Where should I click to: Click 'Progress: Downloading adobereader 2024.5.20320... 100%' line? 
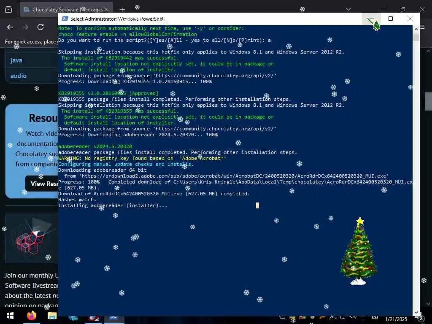pyautogui.click(x=138, y=135)
